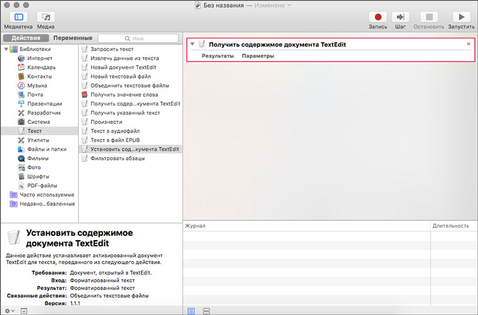Image resolution: width=478 pixels, height=315 pixels.
Task: Select the Система library category
Action: [x=38, y=122]
